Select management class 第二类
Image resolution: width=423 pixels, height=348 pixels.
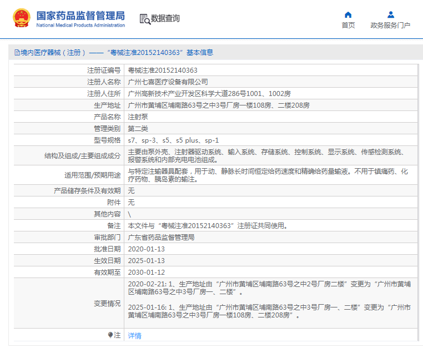[138, 128]
